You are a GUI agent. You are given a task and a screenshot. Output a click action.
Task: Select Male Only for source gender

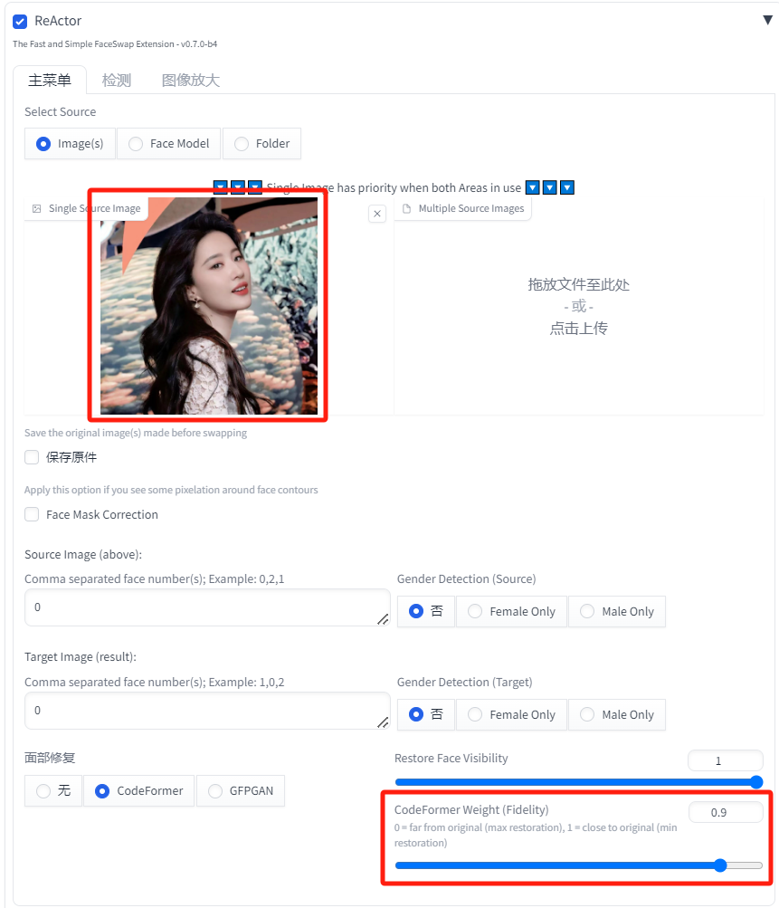pos(617,611)
